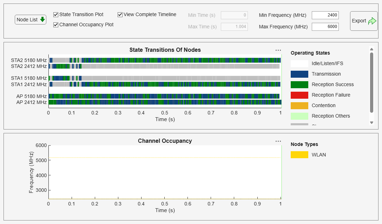
Task: Open the Channel Occupancy plot options menu
Action: (278, 141)
